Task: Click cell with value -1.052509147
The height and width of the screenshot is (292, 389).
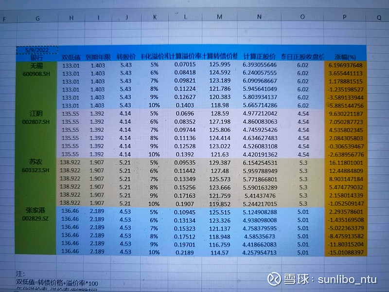Action: 346,203
